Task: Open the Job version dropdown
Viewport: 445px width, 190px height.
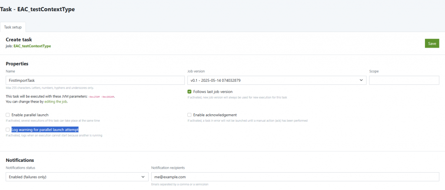Action: pyautogui.click(x=276, y=81)
